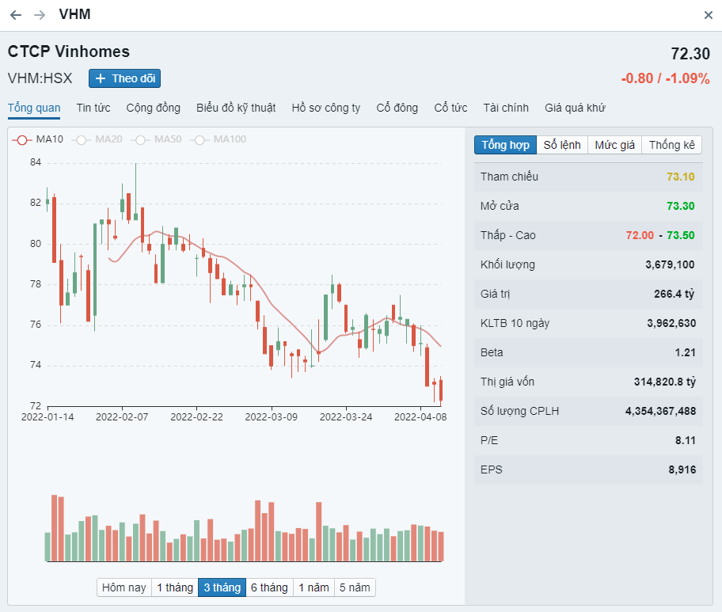The height and width of the screenshot is (612, 722).
Task: Click the high price 73.50
Action: point(681,235)
